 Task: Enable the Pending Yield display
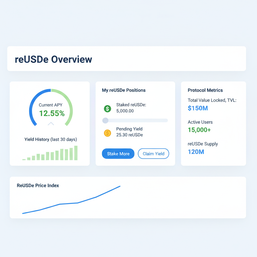pos(129,131)
